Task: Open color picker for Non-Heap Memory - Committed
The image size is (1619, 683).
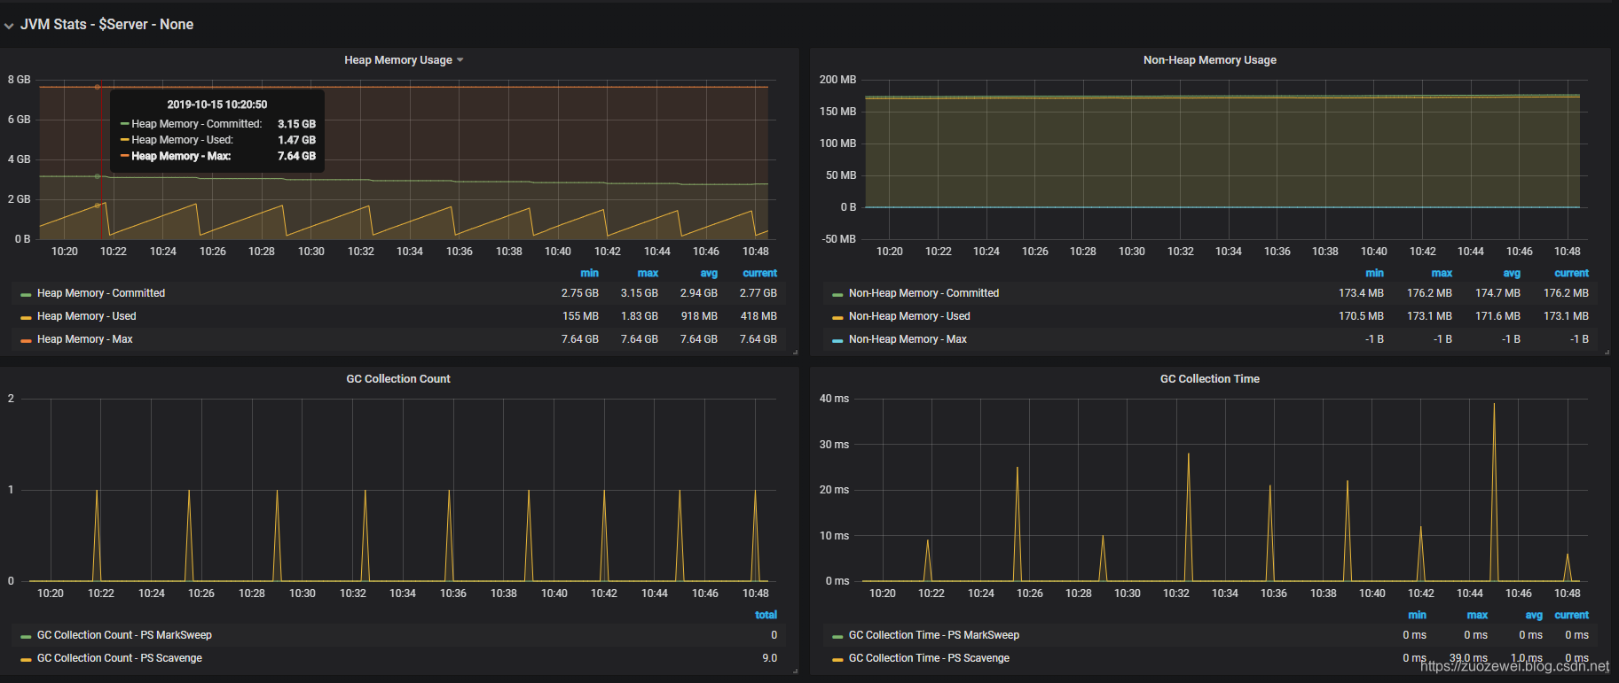Action: [x=837, y=294]
